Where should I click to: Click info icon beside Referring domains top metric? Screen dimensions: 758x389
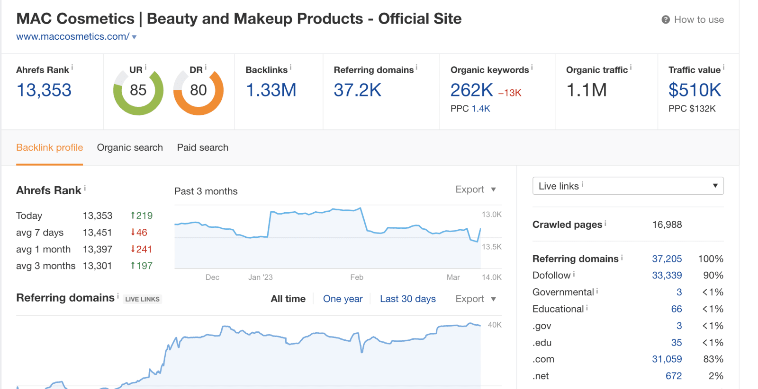[416, 68]
